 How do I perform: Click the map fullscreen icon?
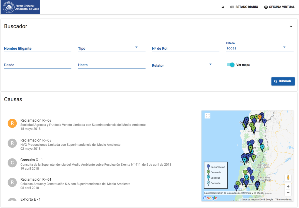coord(208,116)
